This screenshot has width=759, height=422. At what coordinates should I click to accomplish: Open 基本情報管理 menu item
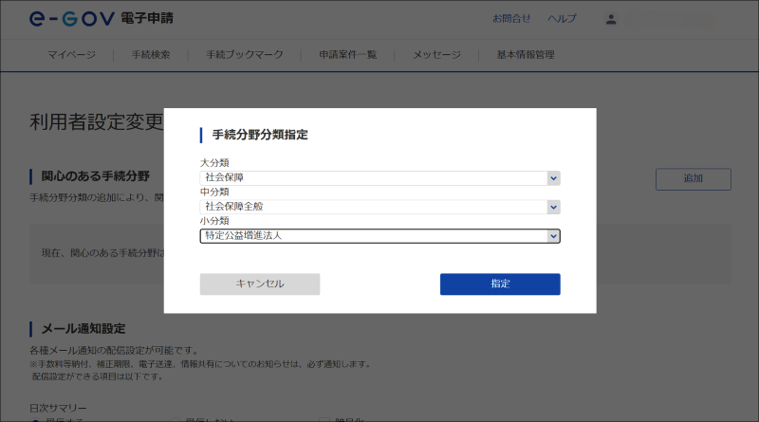click(526, 55)
